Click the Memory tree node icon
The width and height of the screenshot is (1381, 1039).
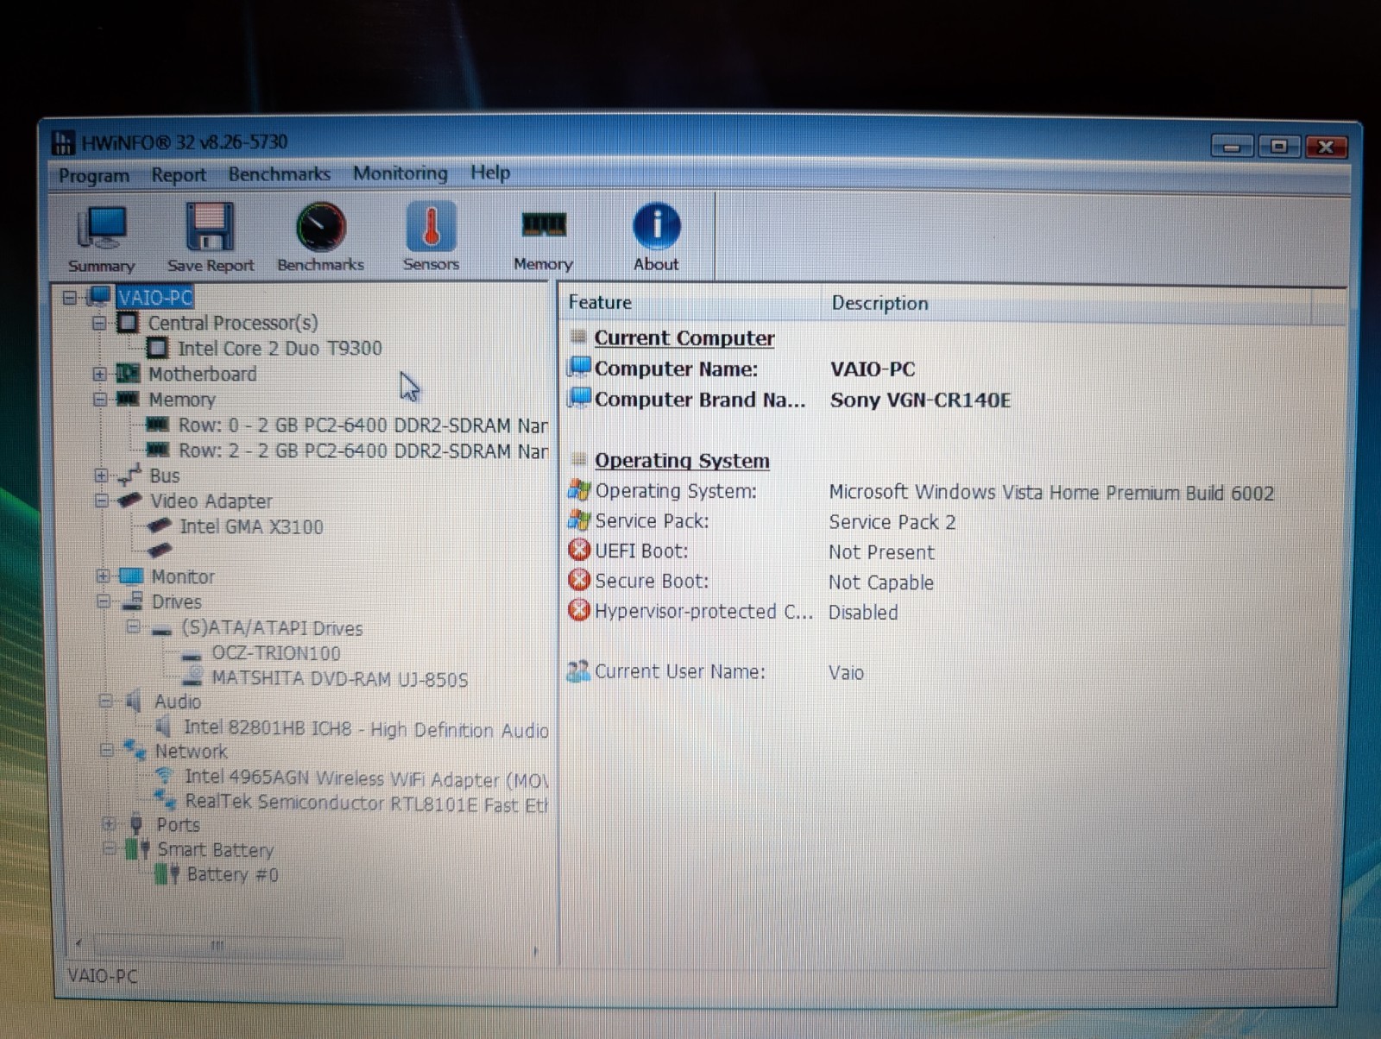coord(128,399)
